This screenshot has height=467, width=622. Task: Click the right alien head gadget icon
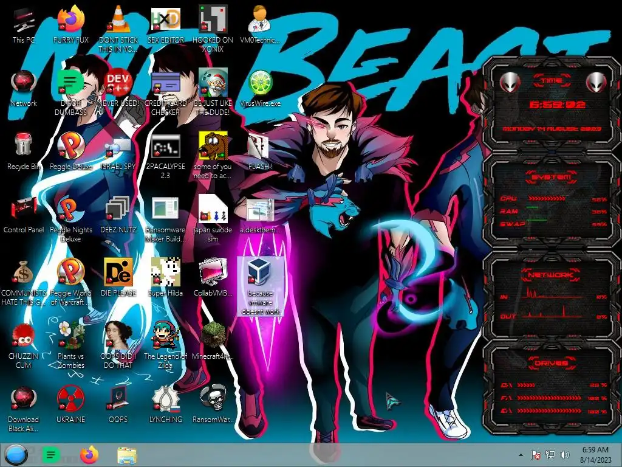coord(596,83)
